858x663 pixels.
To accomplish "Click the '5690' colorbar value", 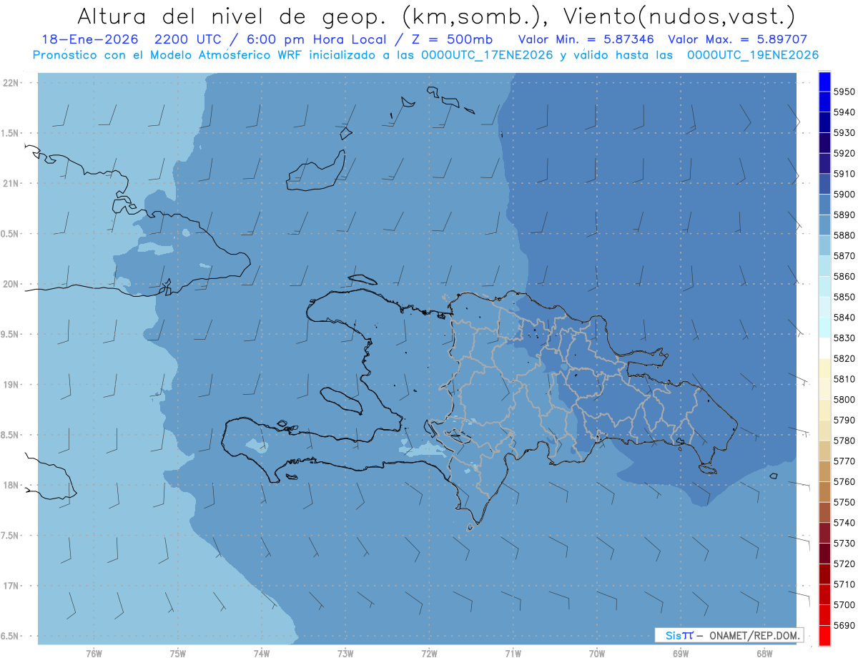I will click(844, 625).
